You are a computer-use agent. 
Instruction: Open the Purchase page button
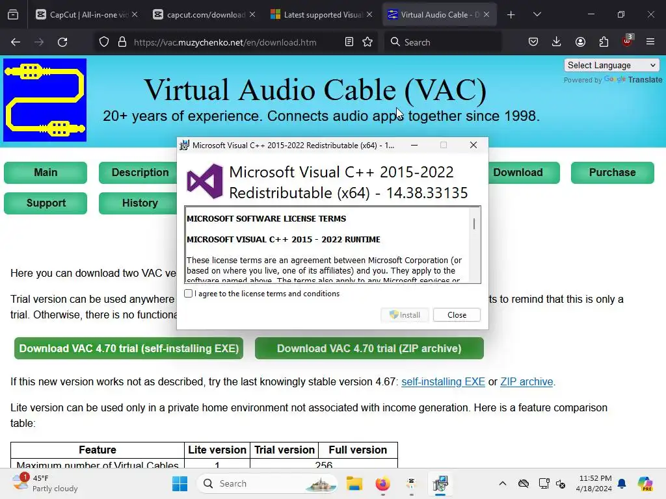pyautogui.click(x=613, y=173)
